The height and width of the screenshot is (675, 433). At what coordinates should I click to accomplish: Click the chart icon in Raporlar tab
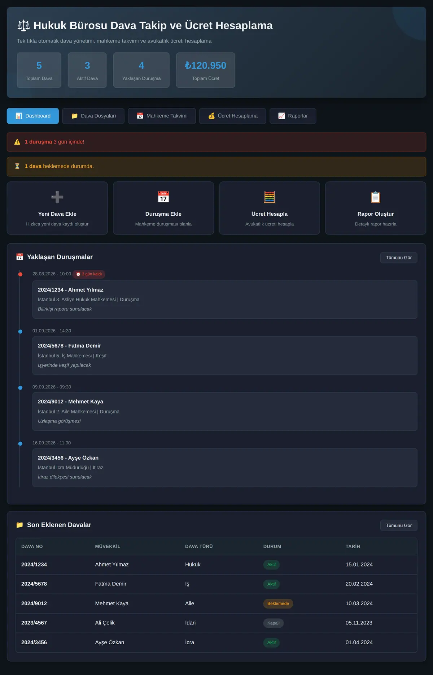(x=281, y=116)
